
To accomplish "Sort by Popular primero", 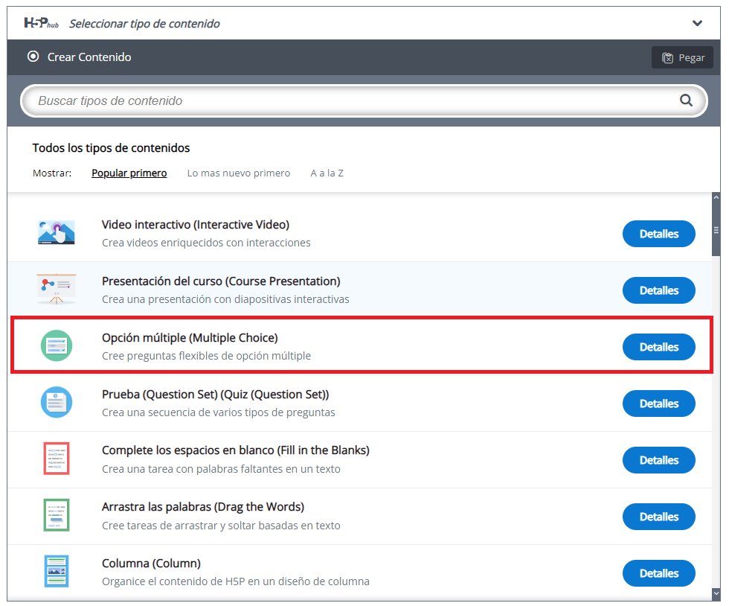I will coord(129,173).
